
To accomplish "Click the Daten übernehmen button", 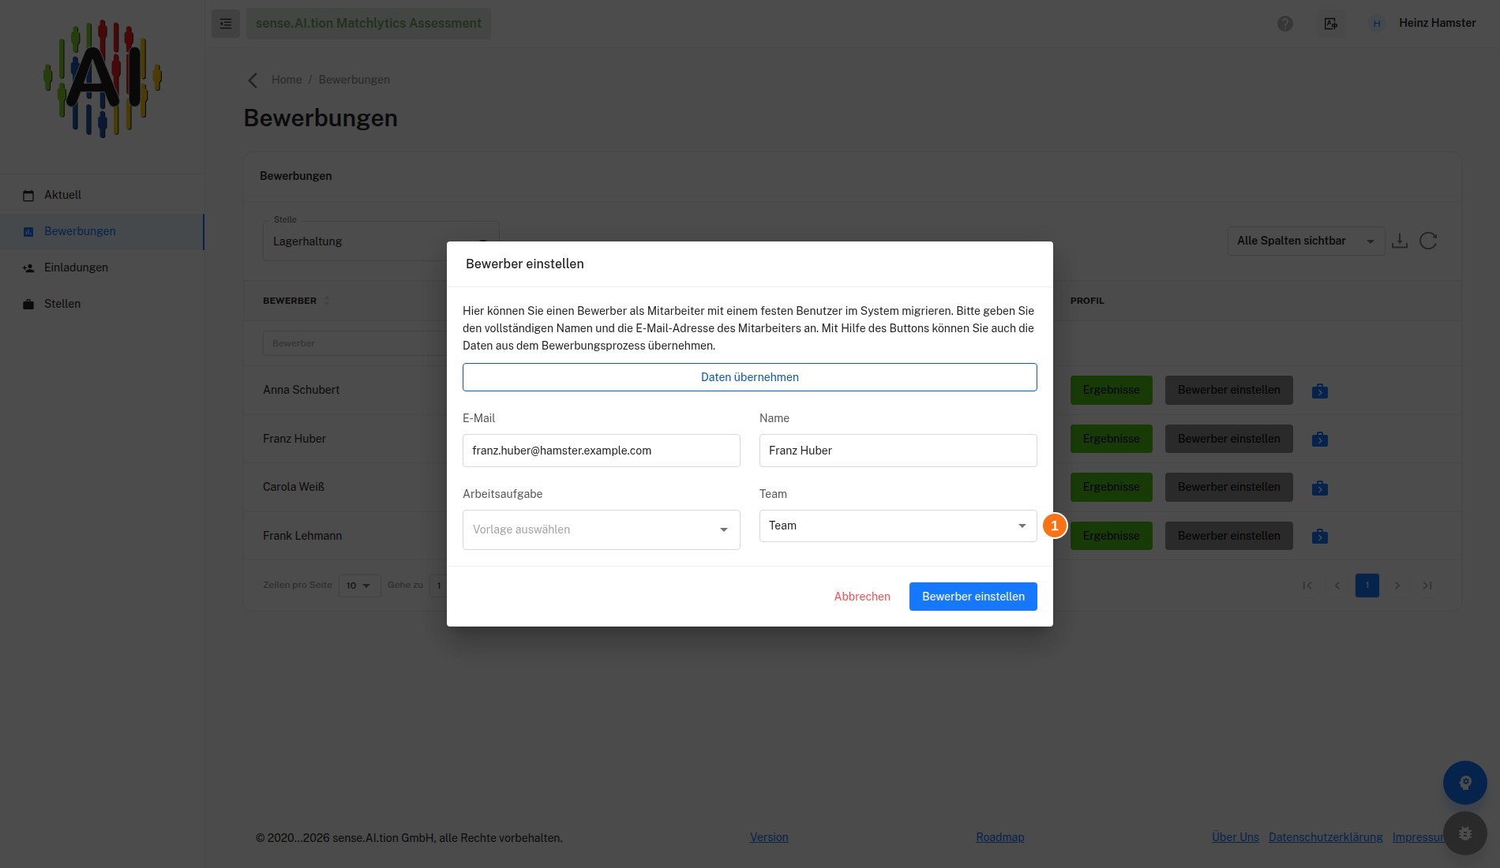I will click(750, 377).
